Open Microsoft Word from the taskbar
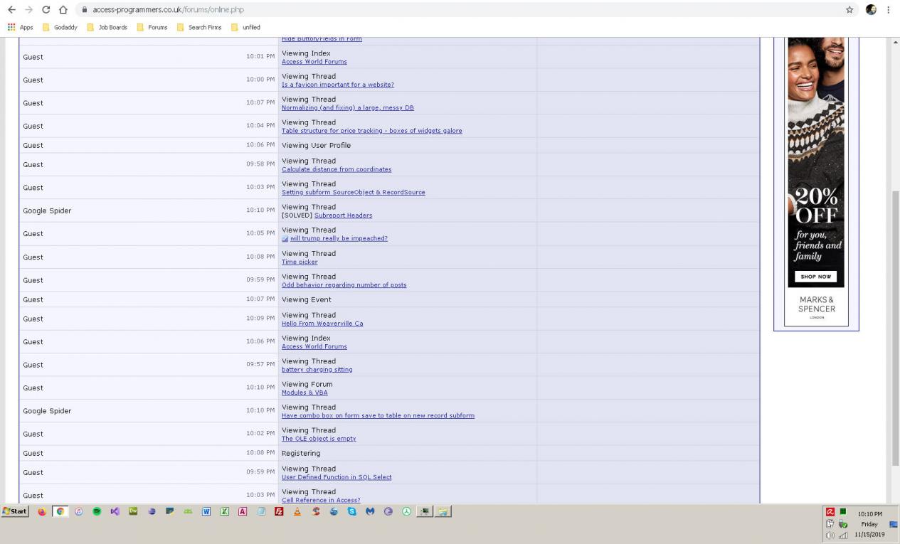The image size is (900, 544). coord(206,511)
